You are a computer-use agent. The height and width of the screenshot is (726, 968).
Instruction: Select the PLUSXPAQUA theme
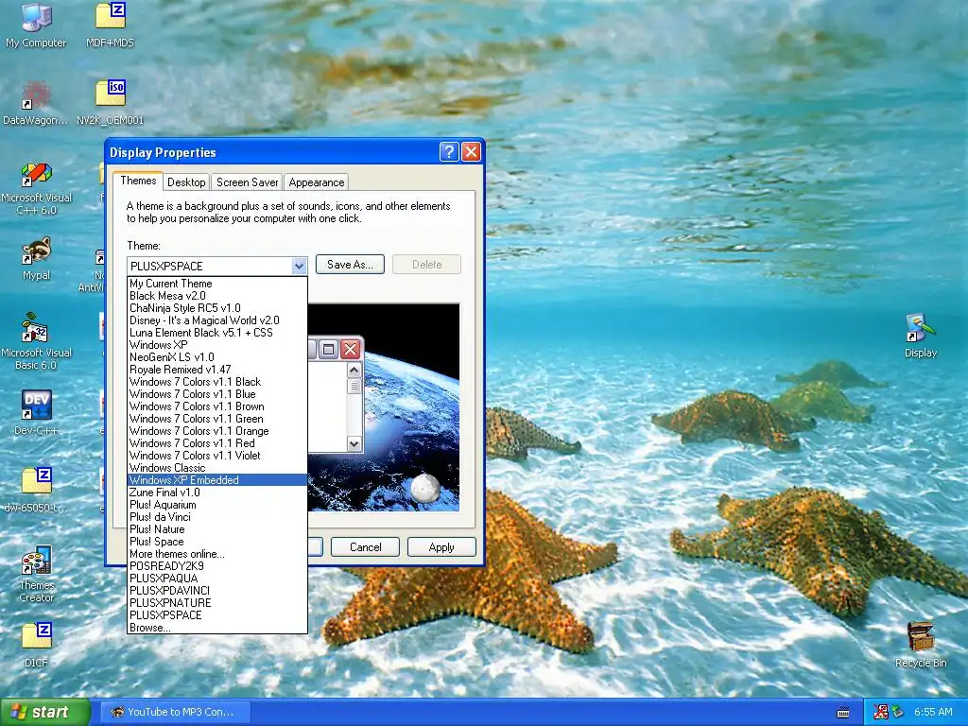(x=217, y=579)
